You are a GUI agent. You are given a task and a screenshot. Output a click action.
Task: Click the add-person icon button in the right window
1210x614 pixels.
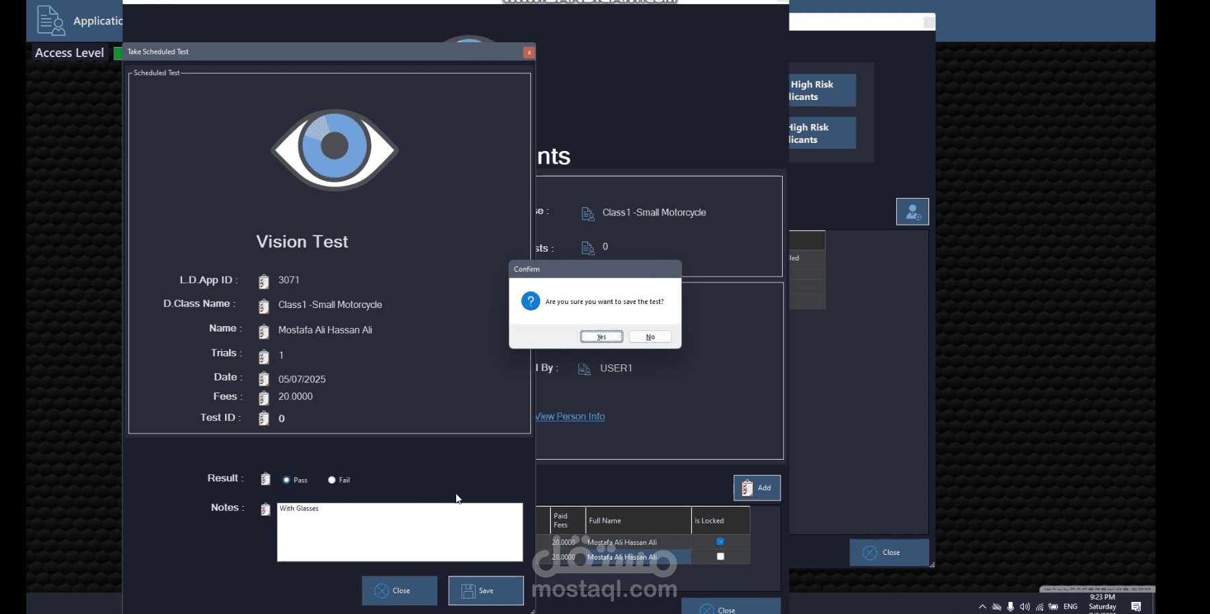[x=912, y=211]
